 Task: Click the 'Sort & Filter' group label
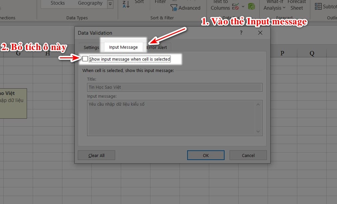coord(162,18)
